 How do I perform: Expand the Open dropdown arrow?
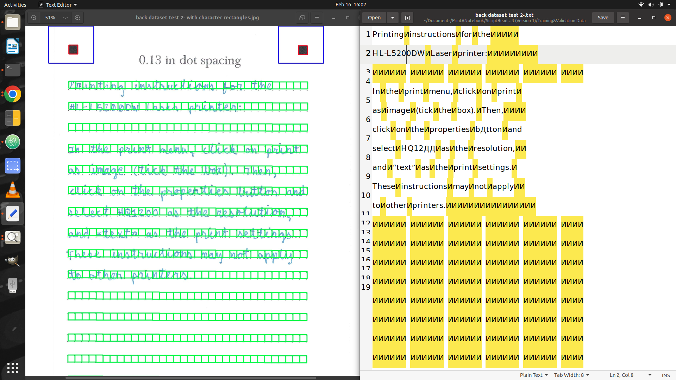(392, 18)
